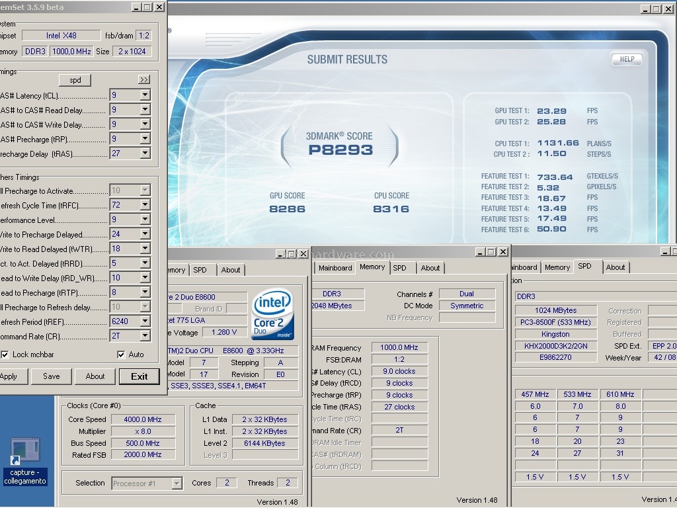This screenshot has height=508, width=677.
Task: Click the serial number E9862270
Action: [x=555, y=358]
